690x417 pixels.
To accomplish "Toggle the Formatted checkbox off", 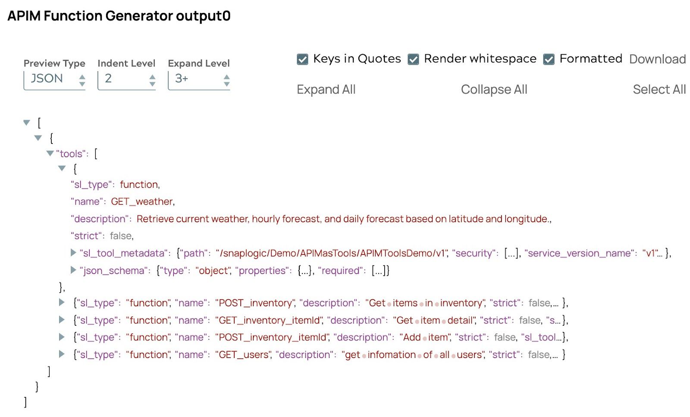I will click(x=549, y=59).
